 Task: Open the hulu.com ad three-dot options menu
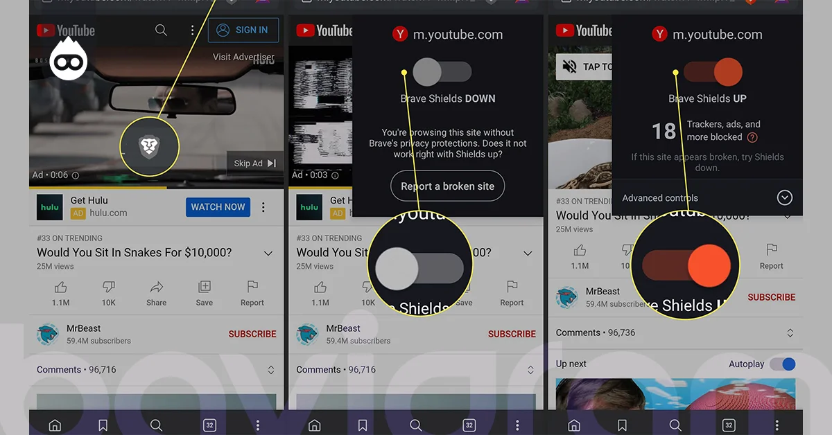[x=263, y=207]
